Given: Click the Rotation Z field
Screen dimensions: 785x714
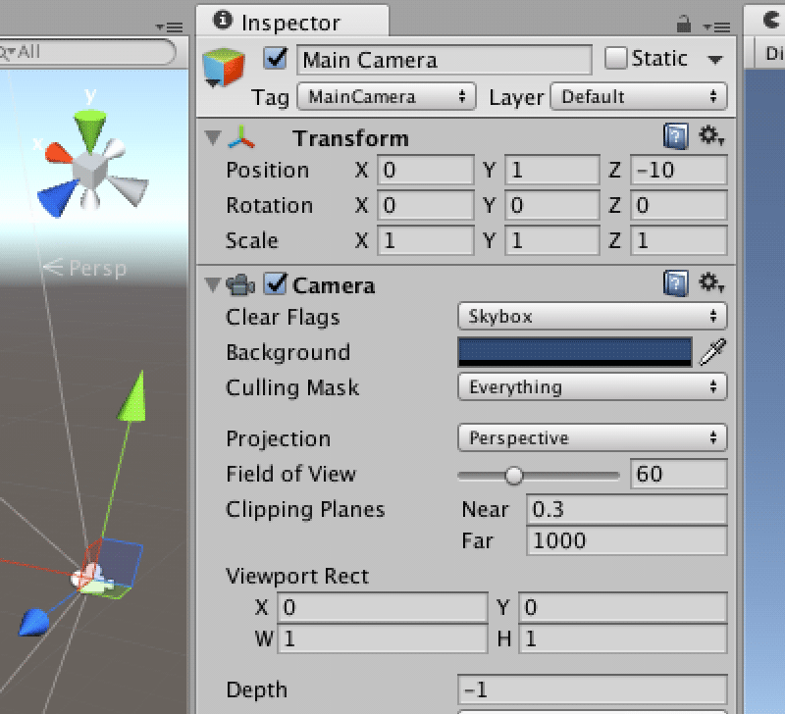Looking at the screenshot, I should (x=679, y=206).
